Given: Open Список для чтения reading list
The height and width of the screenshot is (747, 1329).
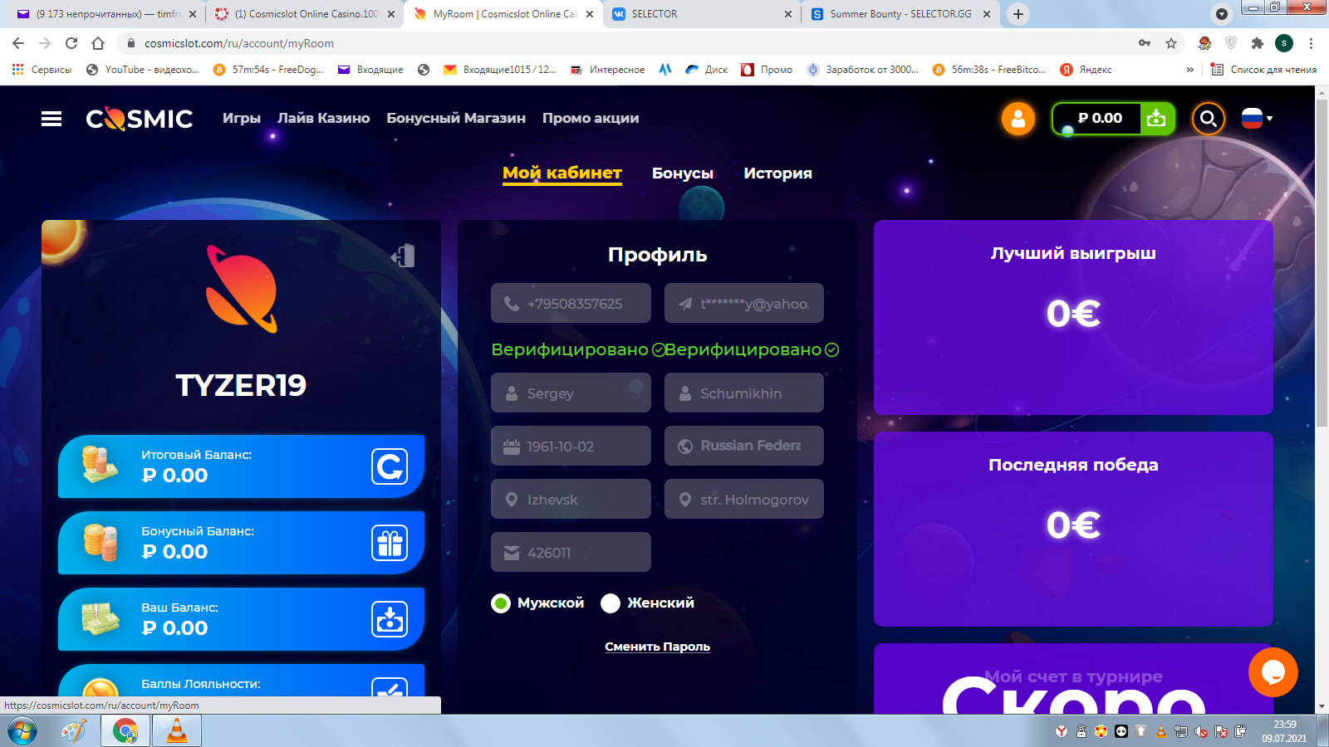Looking at the screenshot, I should 1263,70.
